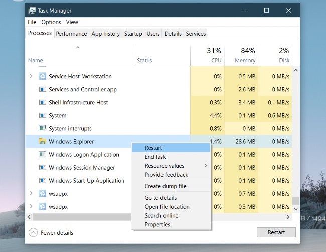This screenshot has height=252, width=326.
Task: Click System row's 0.6 MB/s disk value
Action: coord(278,116)
